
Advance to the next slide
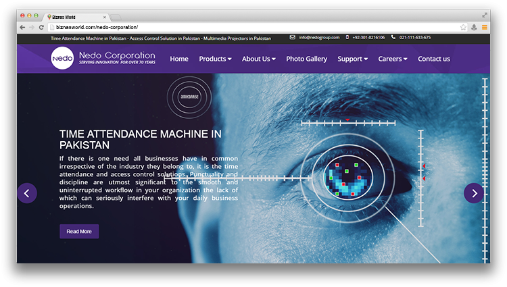pyautogui.click(x=474, y=193)
